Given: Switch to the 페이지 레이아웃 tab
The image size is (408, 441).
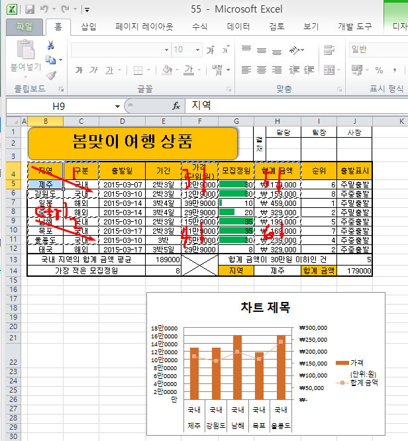Looking at the screenshot, I should [x=144, y=26].
